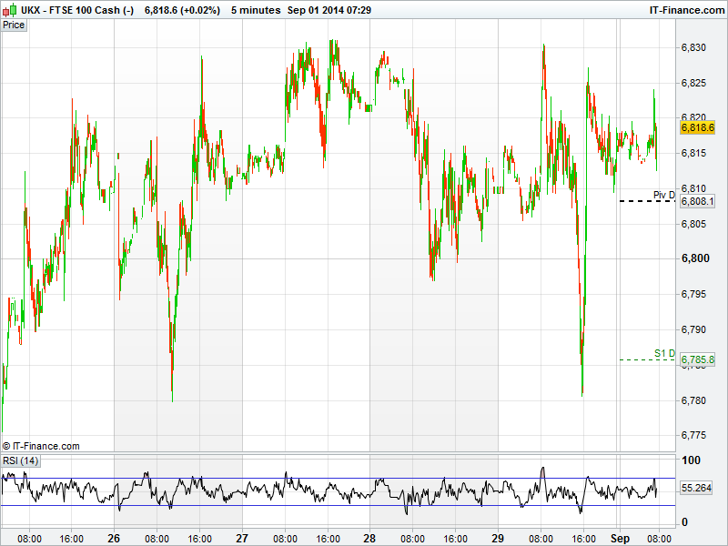Image resolution: width=728 pixels, height=546 pixels.
Task: Click the black dashed pivot line
Action: point(646,200)
